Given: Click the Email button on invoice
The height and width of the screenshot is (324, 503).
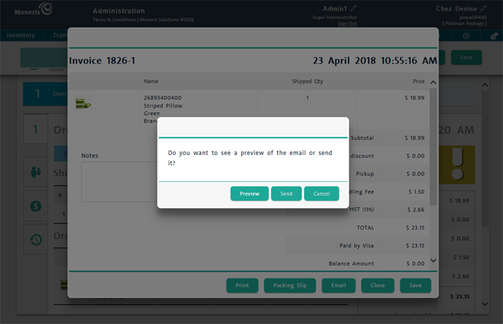Looking at the screenshot, I should pos(338,286).
